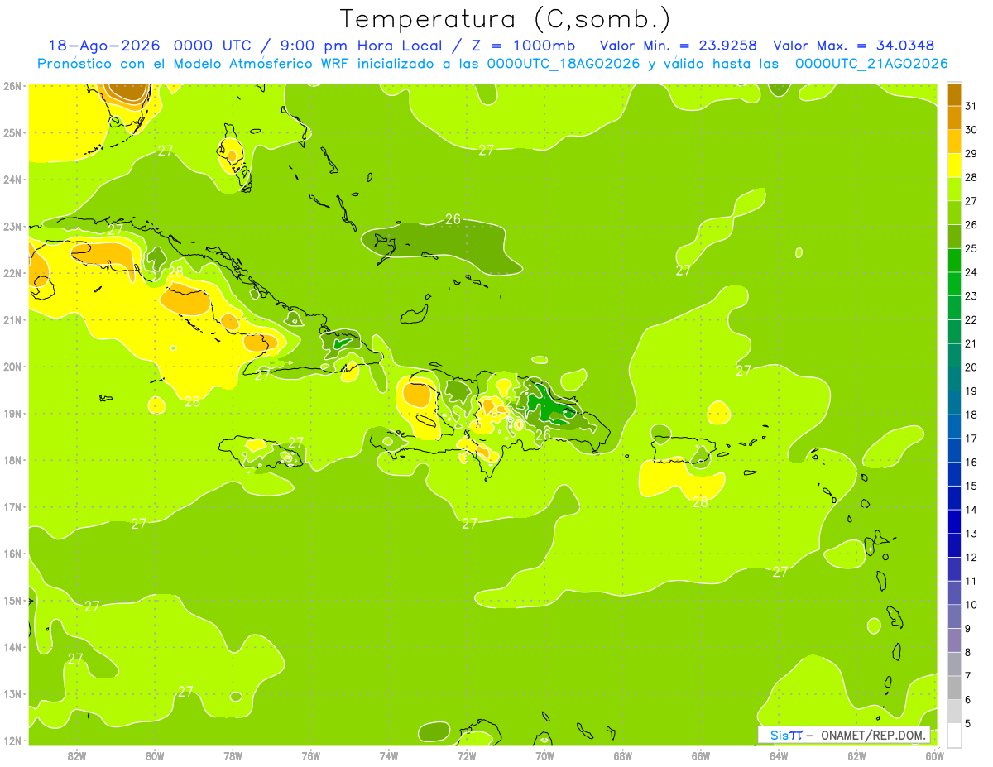Click the 26 contour label near Bahamas
Viewport: 993px width, 767px height.
pos(453,219)
